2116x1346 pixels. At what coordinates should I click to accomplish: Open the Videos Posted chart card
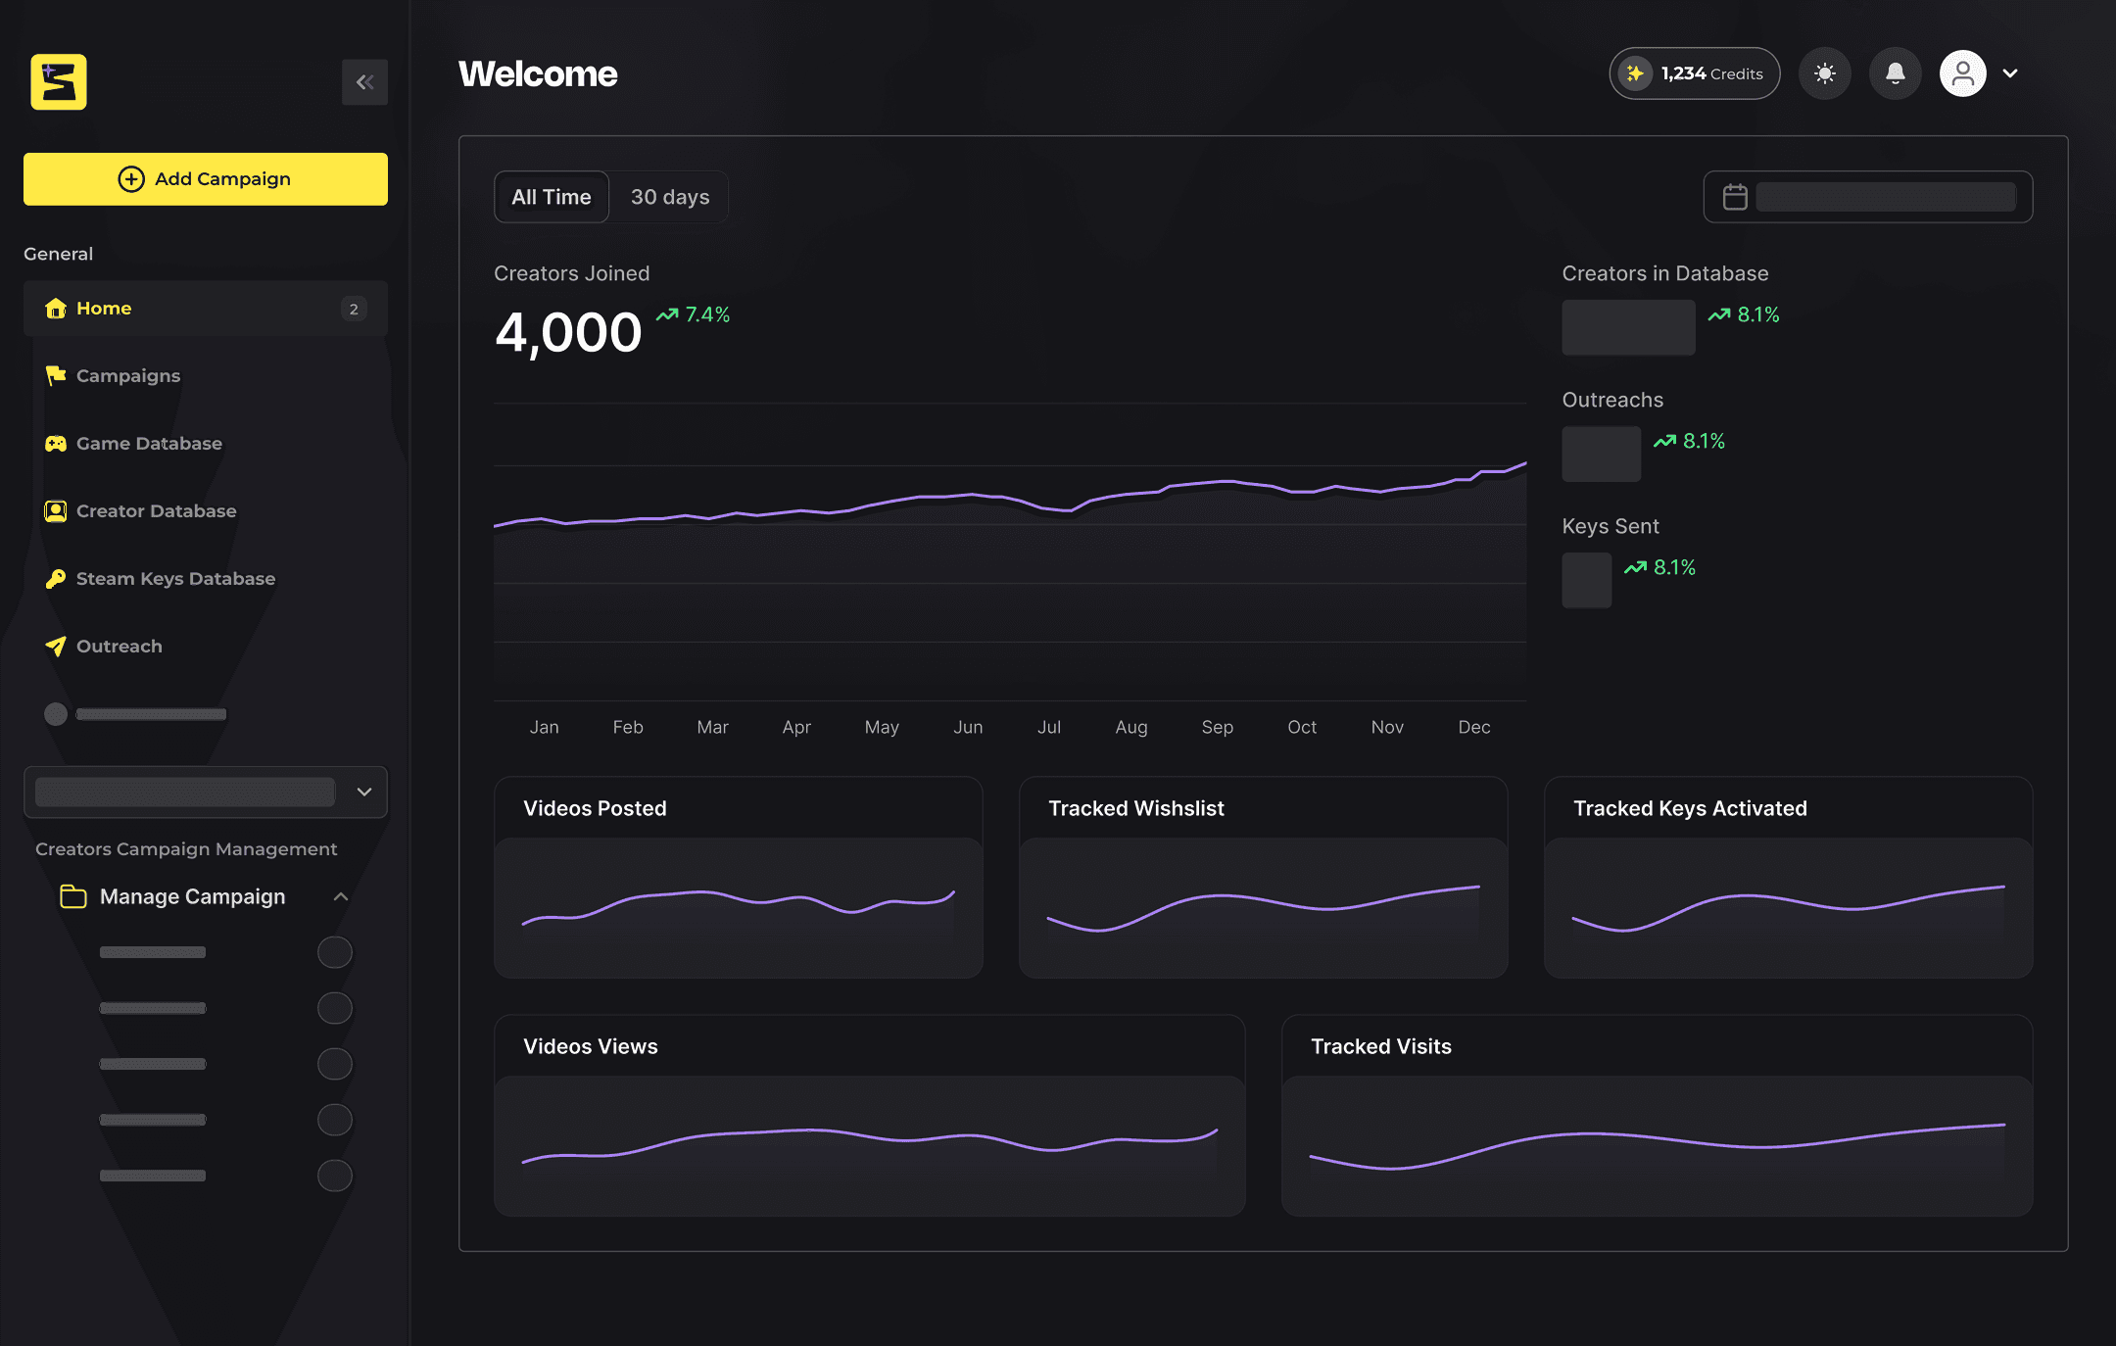pyautogui.click(x=739, y=878)
